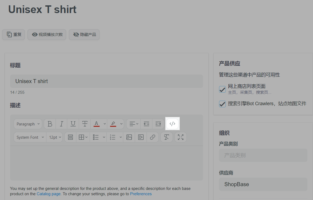313x200 pixels.
Task: Decrease paragraph indent
Action: (x=146, y=124)
